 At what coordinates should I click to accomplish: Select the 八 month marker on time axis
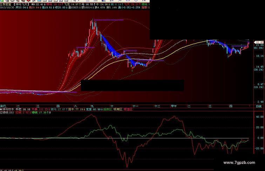tap(75, 106)
